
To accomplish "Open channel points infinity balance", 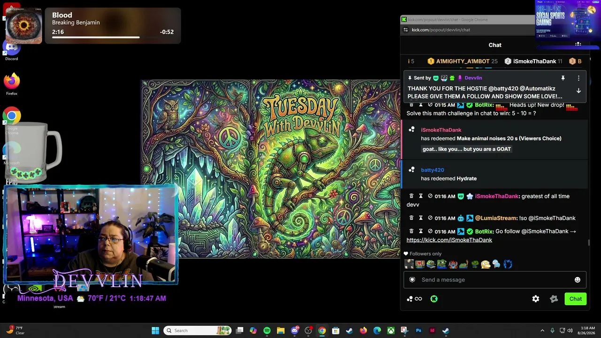I will (415, 299).
